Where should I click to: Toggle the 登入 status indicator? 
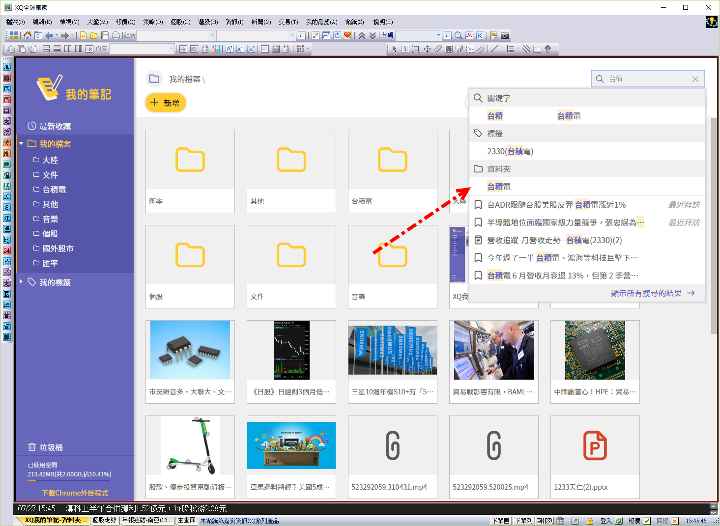tap(619, 521)
